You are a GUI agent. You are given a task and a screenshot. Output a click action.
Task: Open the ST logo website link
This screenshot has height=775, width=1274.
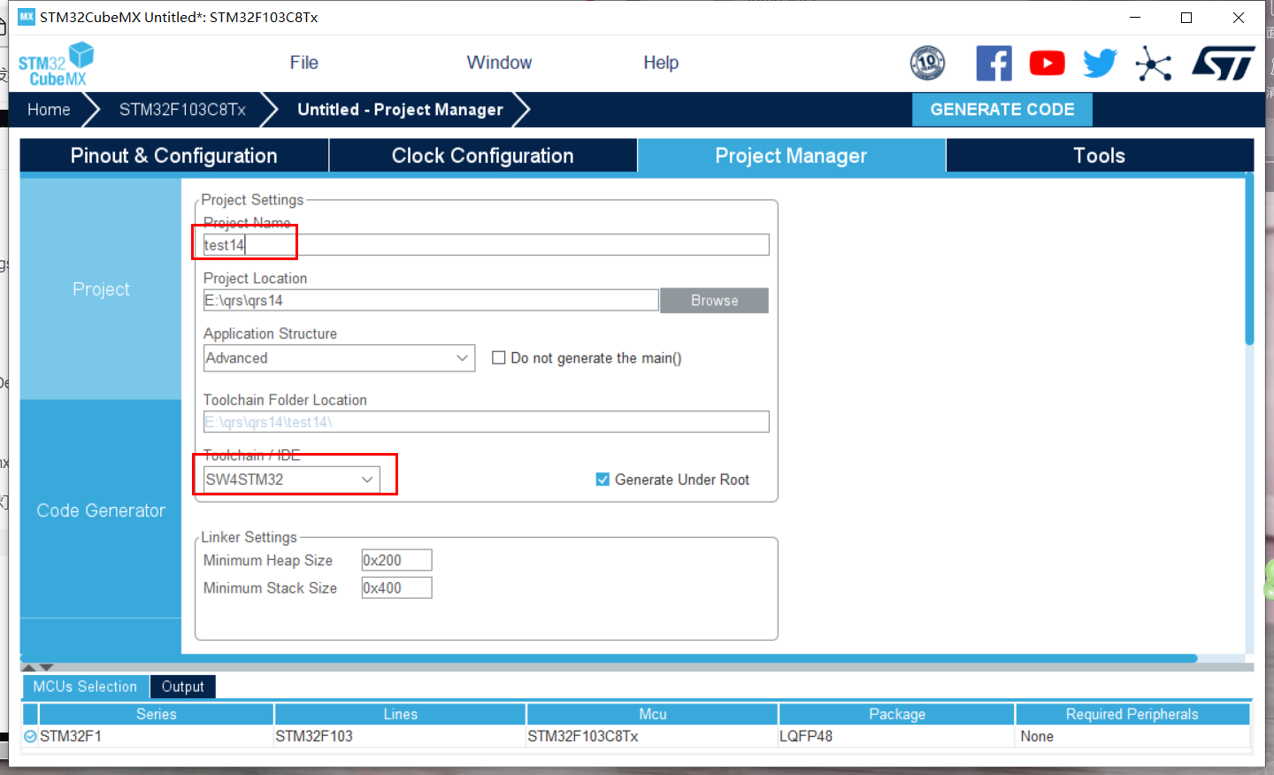(x=1223, y=63)
